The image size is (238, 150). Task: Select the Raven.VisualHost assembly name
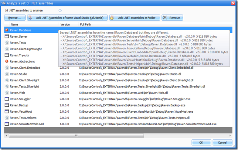pyautogui.click(x=21, y=112)
